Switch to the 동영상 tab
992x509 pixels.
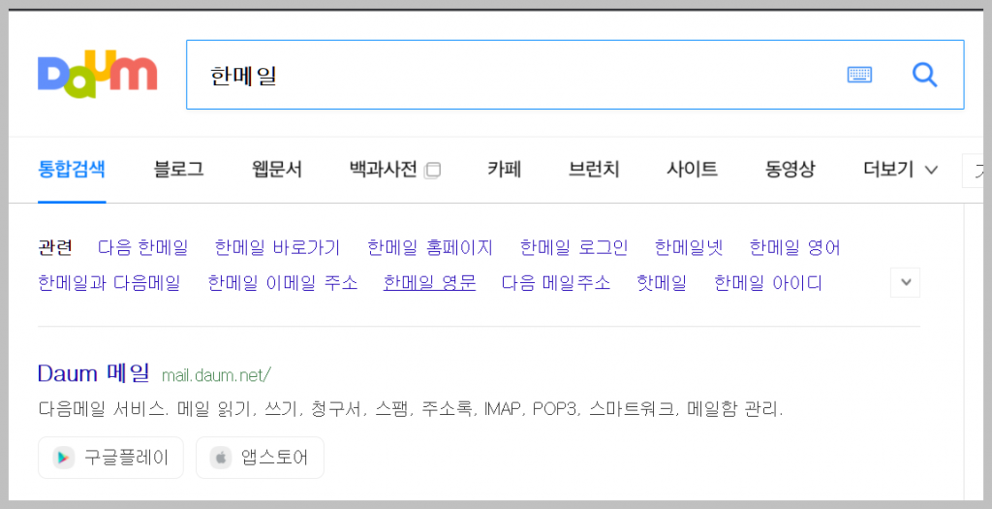click(x=790, y=169)
